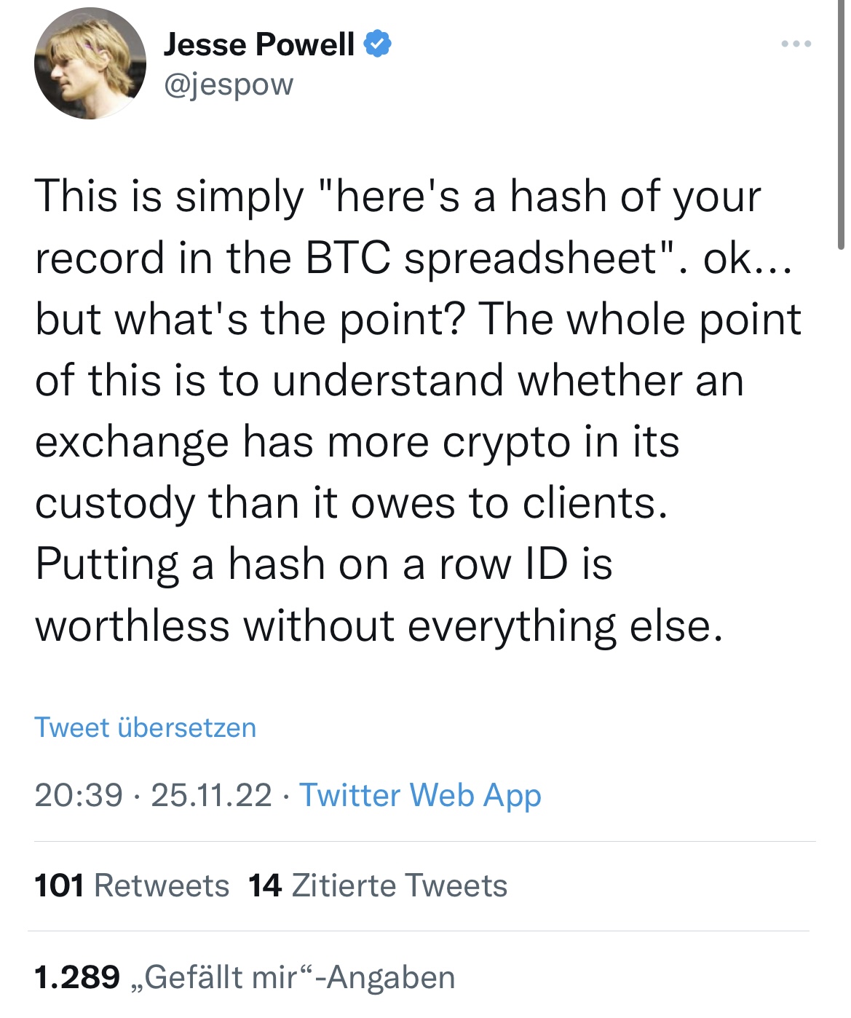Open Jesse Powell's profile picture

(x=90, y=63)
